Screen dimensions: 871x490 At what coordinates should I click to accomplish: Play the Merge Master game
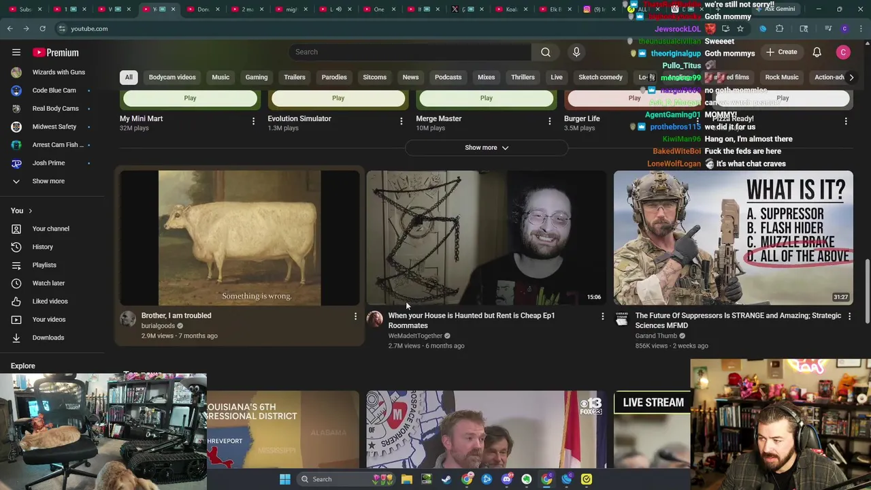[487, 98]
